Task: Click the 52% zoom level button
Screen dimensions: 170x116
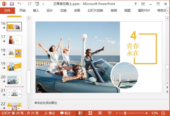Action: pyautogui.click(x=155, y=113)
